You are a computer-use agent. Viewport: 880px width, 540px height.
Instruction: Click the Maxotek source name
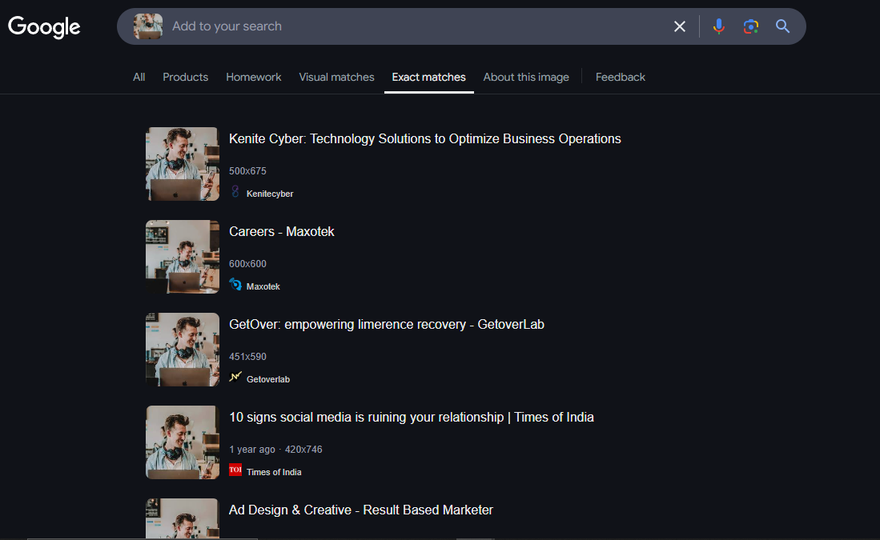point(263,286)
